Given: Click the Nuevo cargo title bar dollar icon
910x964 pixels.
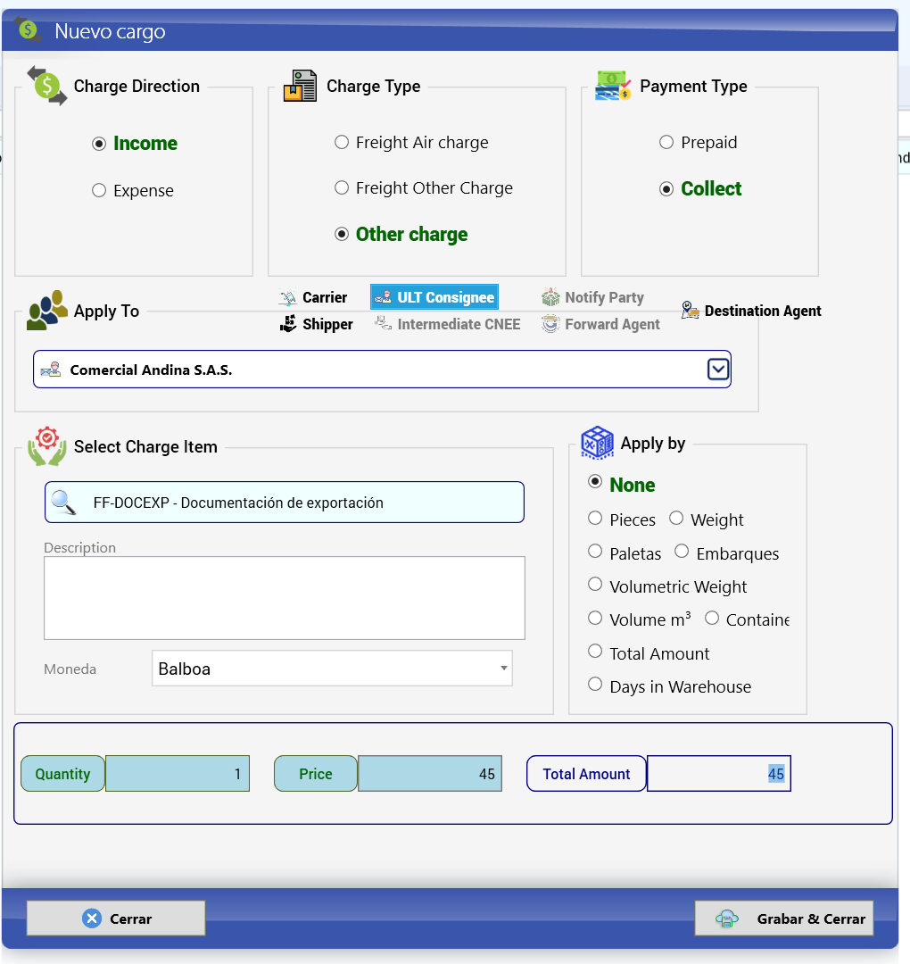Looking at the screenshot, I should (x=29, y=29).
